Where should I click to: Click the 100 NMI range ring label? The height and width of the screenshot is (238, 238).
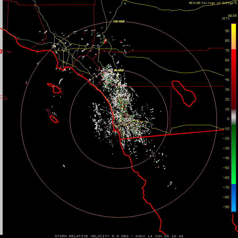[x=119, y=21]
